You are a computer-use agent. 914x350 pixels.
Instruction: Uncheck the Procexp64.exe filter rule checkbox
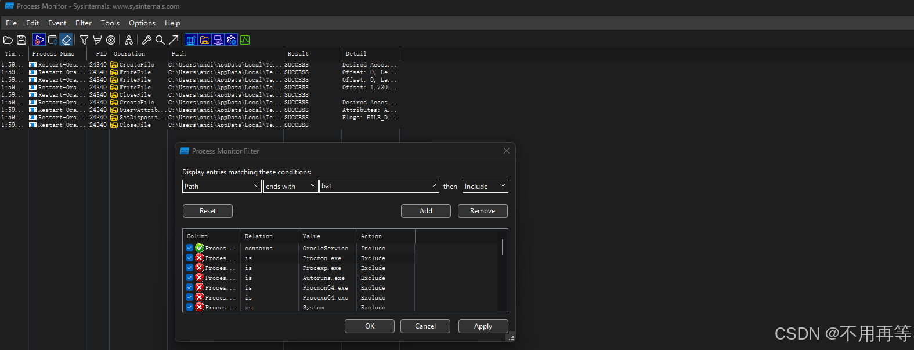click(189, 297)
